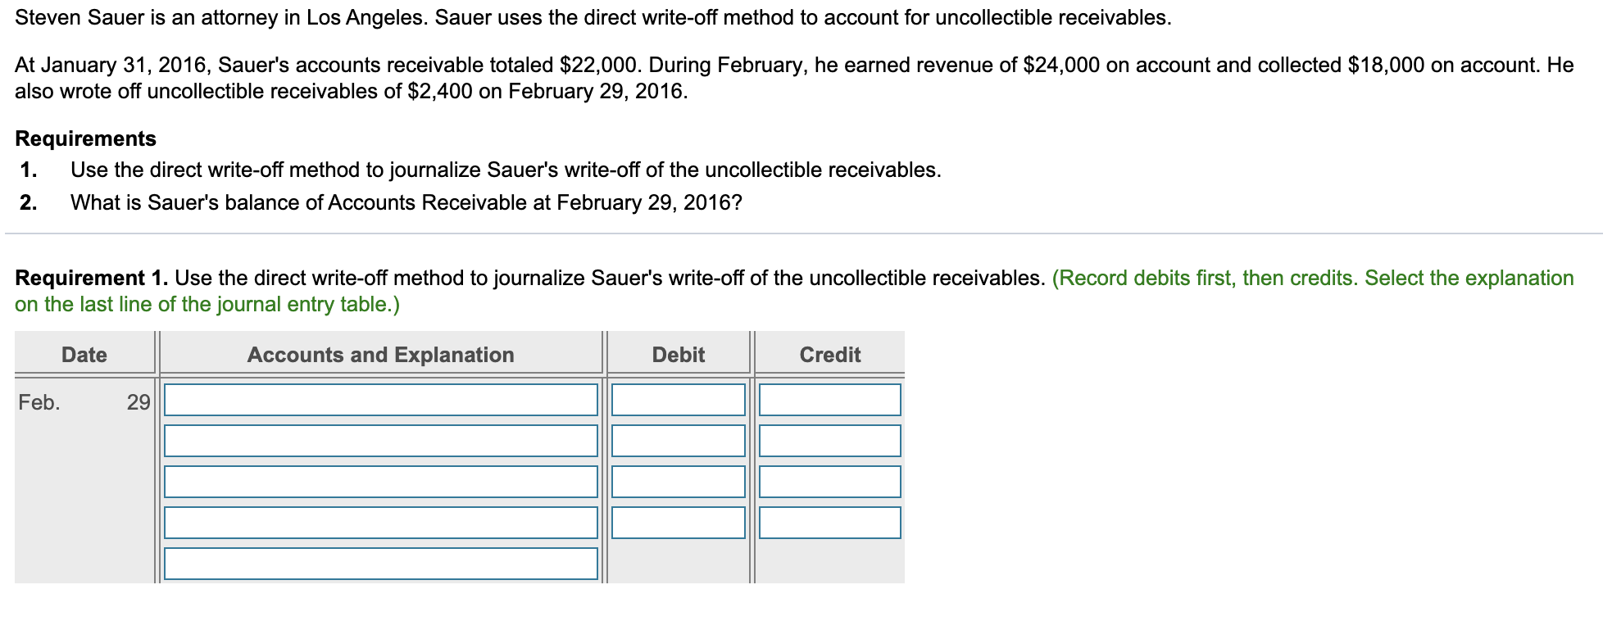1603x621 pixels.
Task: Click the Feb. 29 date cell
Action: 84,402
